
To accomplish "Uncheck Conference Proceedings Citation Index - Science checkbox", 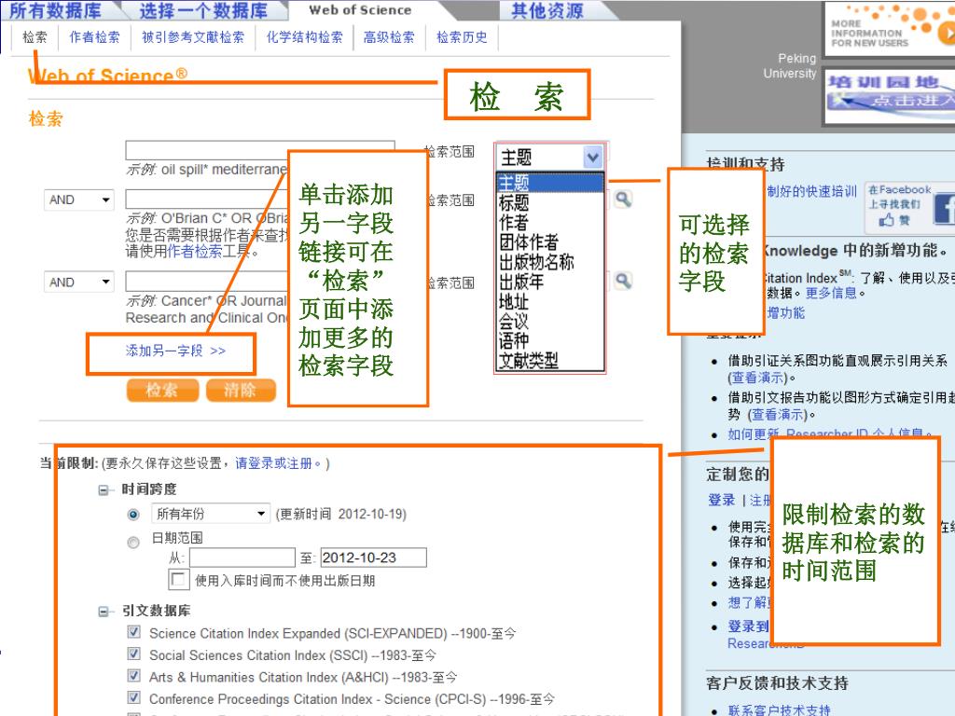I will (134, 697).
